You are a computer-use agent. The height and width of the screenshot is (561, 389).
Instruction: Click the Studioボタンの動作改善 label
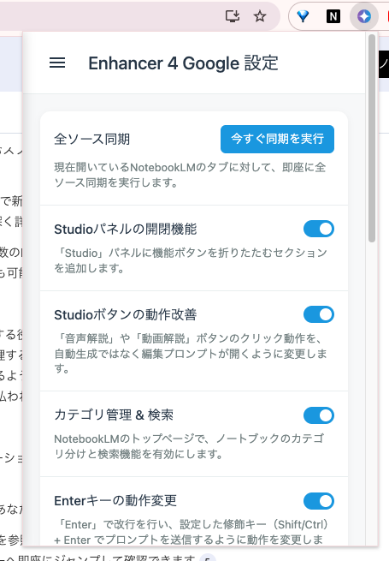(126, 314)
